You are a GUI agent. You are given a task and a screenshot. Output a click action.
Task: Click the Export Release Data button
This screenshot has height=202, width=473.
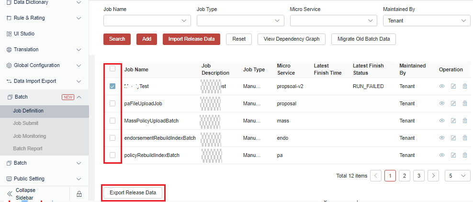click(133, 192)
